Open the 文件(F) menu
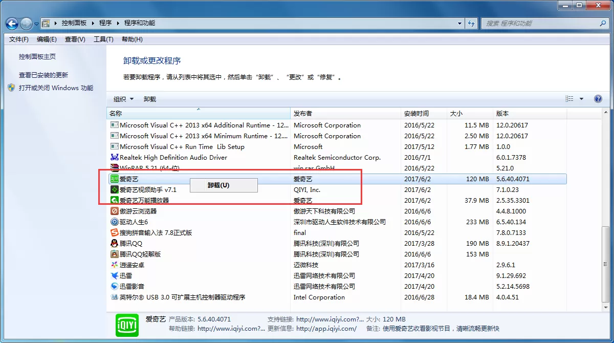The height and width of the screenshot is (343, 614). [x=19, y=39]
